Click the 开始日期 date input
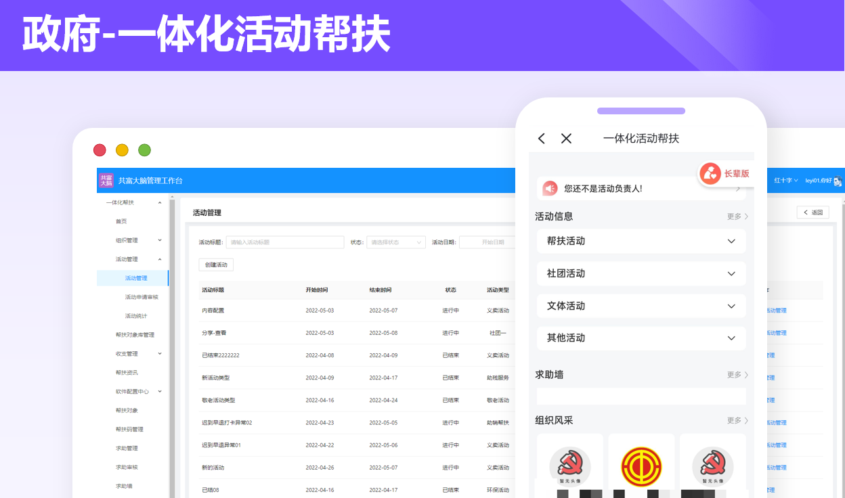The width and height of the screenshot is (845, 498). [487, 242]
